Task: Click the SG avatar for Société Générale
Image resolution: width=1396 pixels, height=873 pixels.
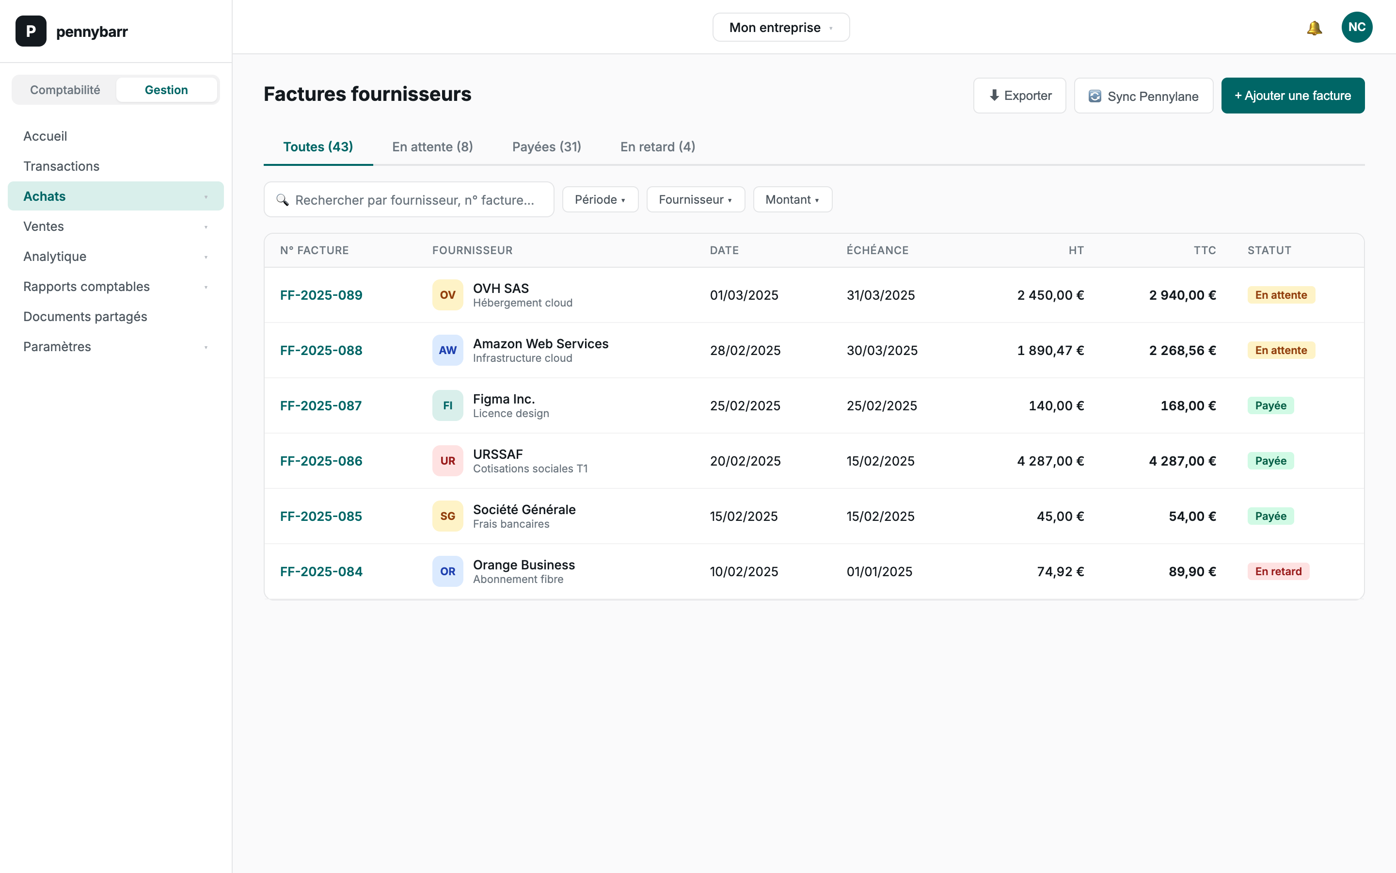Action: pyautogui.click(x=448, y=516)
